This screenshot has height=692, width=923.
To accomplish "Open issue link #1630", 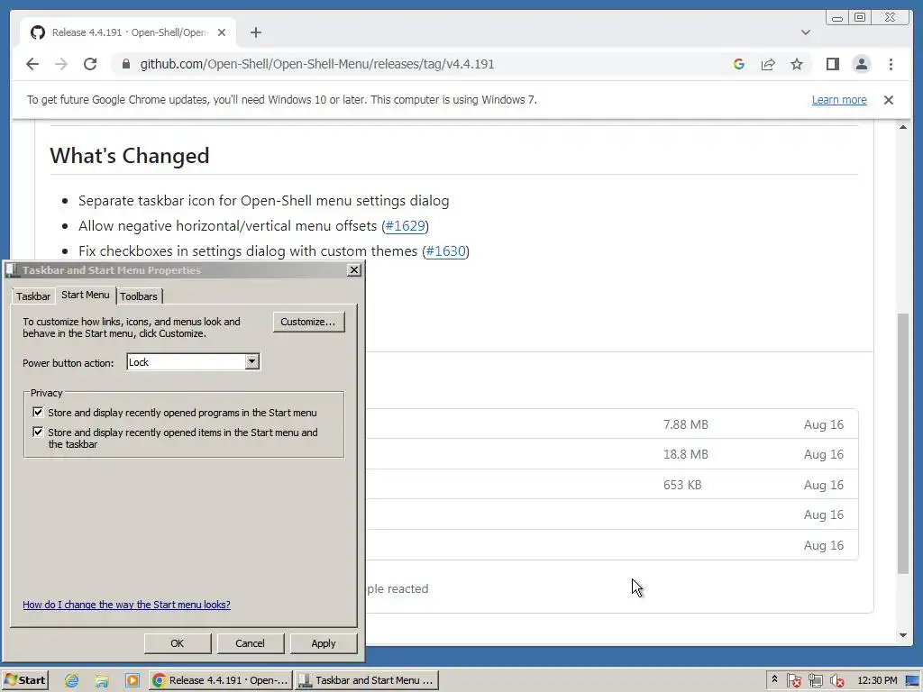I will tap(445, 251).
